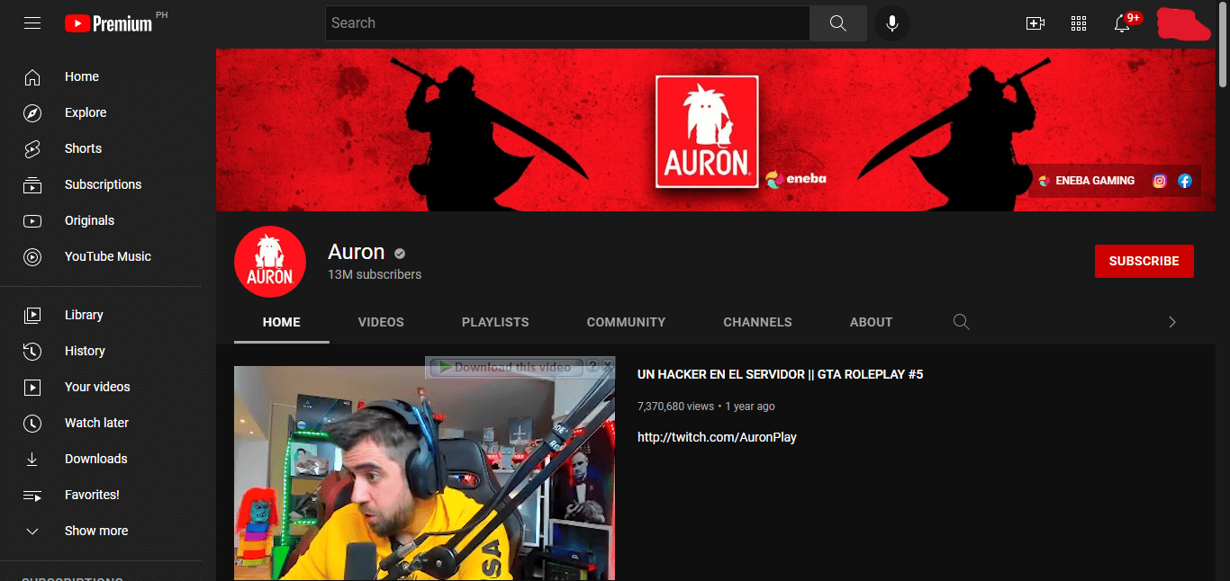The image size is (1230, 581).
Task: Open the ABOUT tab
Action: point(871,322)
